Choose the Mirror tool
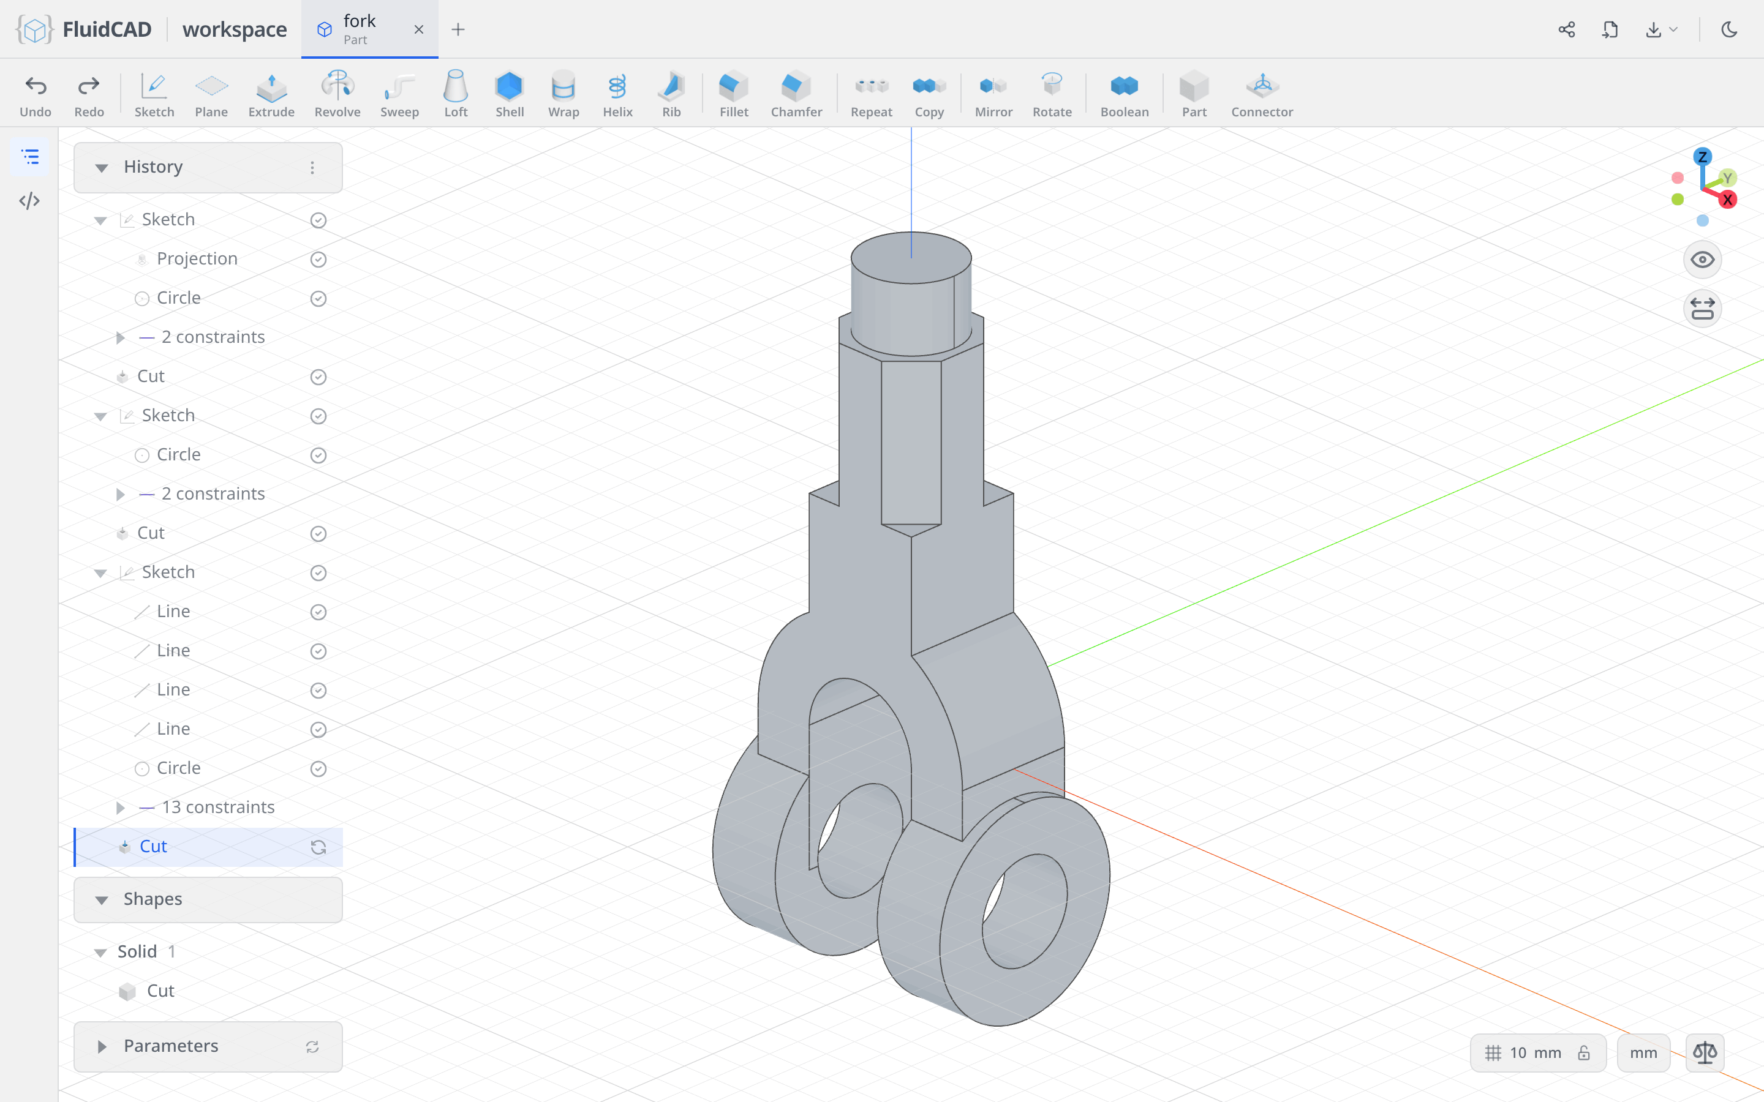This screenshot has width=1764, height=1102. tap(993, 95)
